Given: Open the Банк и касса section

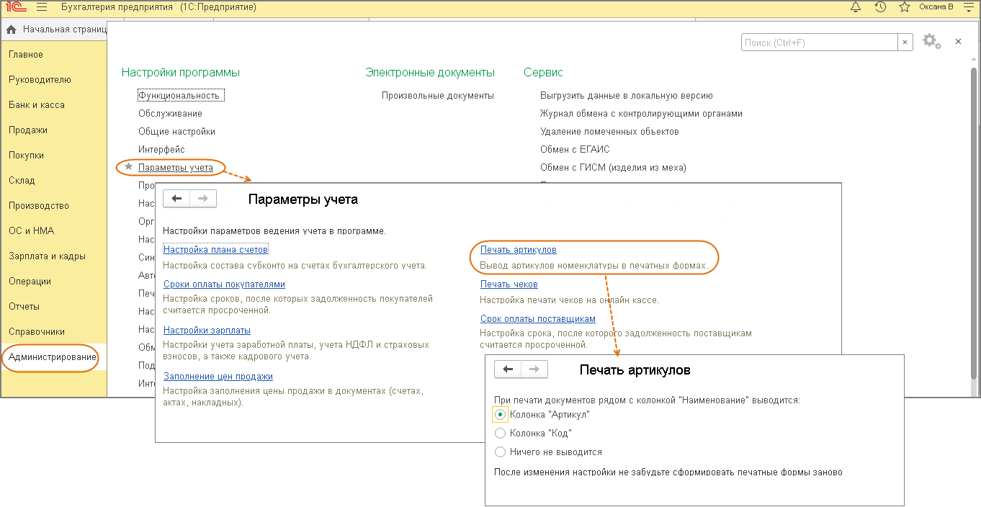Looking at the screenshot, I should click(37, 105).
